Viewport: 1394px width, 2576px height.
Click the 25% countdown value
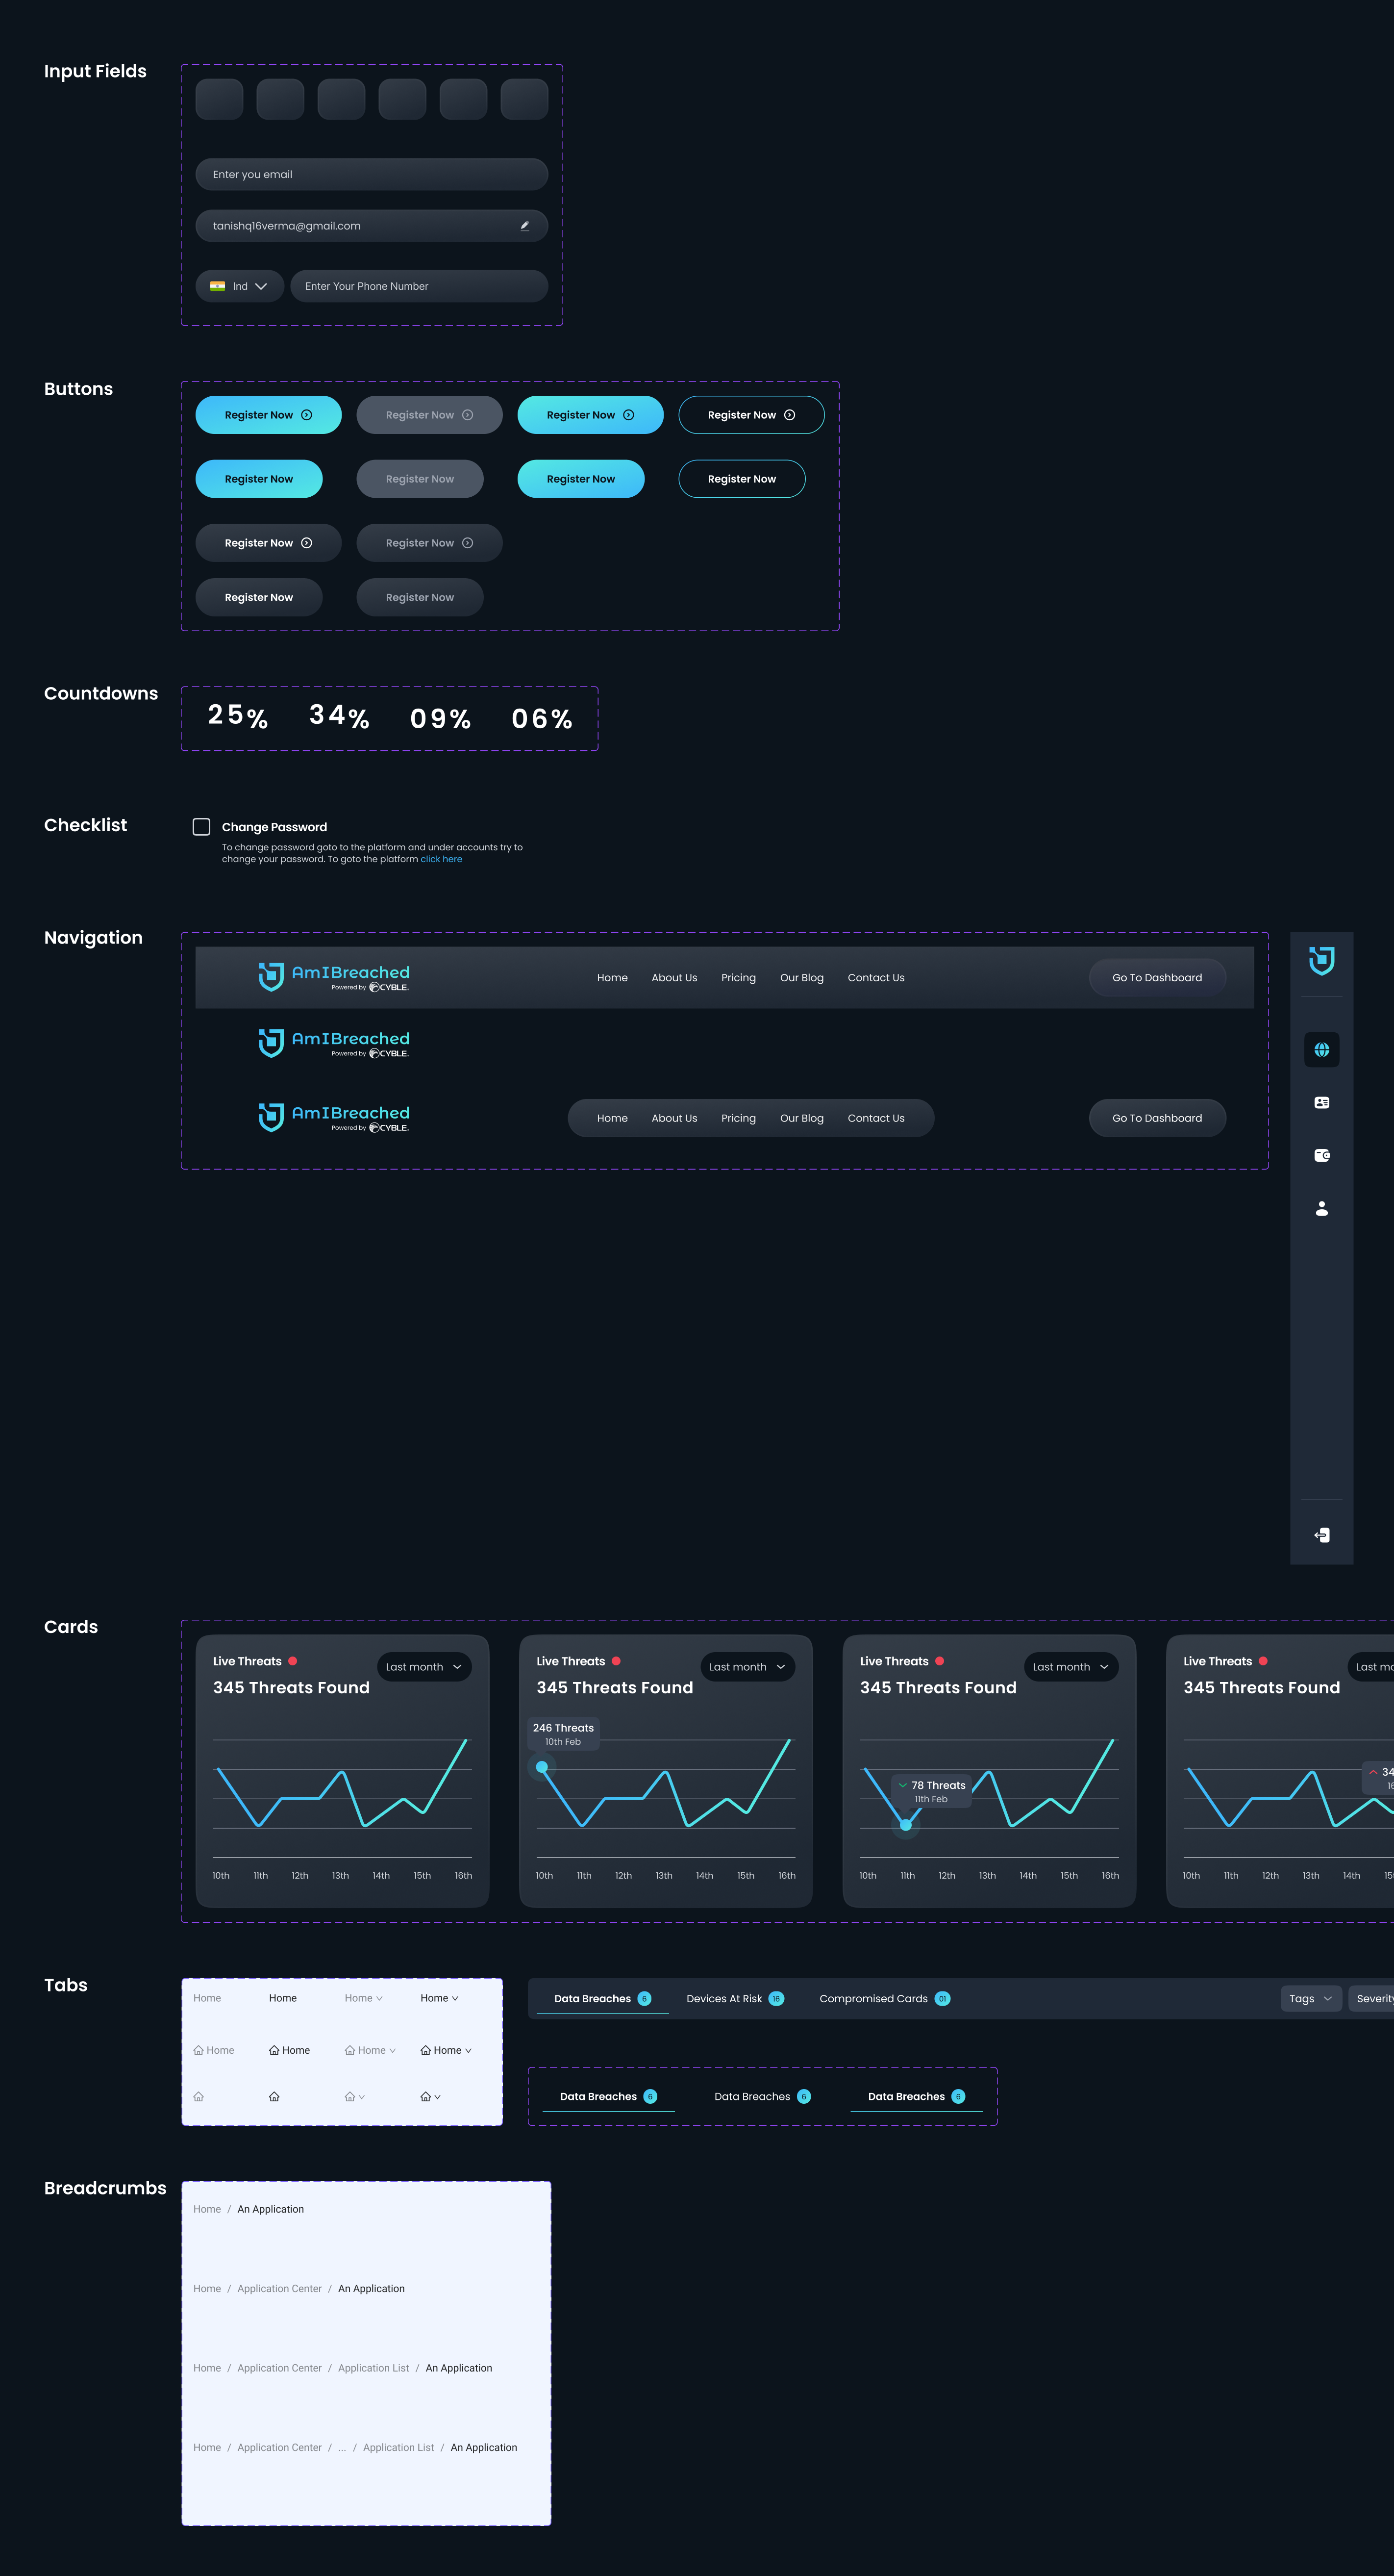pos(238,716)
